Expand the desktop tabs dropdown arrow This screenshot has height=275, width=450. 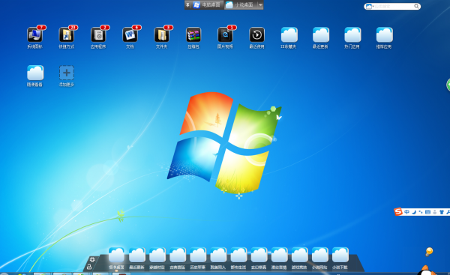pos(260,5)
